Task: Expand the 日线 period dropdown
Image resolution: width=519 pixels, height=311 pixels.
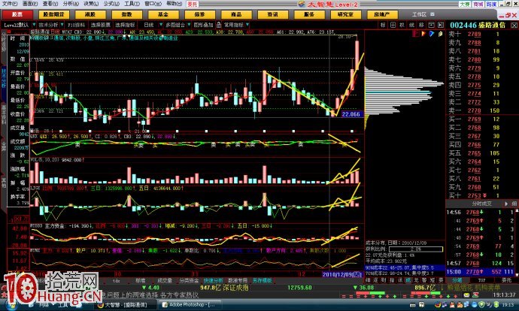Action: pyautogui.click(x=161, y=25)
